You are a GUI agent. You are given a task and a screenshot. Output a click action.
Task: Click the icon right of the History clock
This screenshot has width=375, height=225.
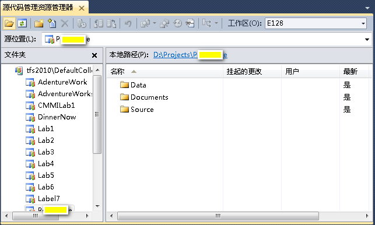click(x=190, y=23)
